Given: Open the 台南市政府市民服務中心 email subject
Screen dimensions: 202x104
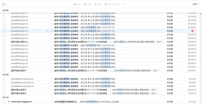Looking at the screenshot, I should coord(66,102).
